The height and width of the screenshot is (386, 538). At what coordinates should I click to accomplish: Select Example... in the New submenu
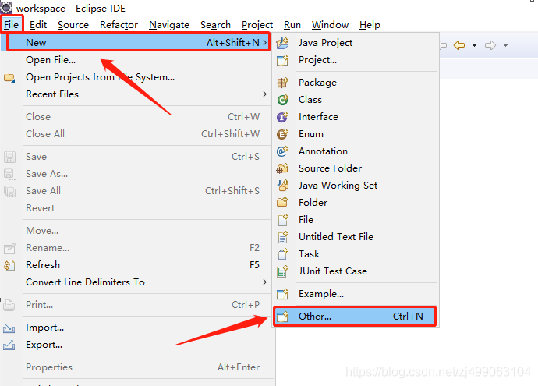tap(356, 294)
